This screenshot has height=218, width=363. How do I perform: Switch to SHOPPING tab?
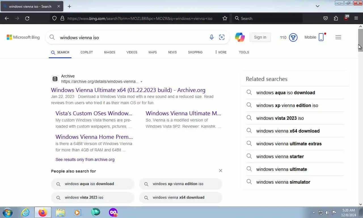tap(195, 52)
